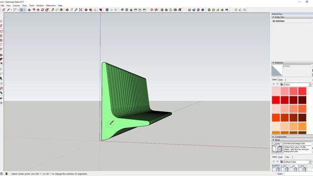Open the Camera menu
The width and height of the screenshot is (313, 176).
click(x=17, y=5)
